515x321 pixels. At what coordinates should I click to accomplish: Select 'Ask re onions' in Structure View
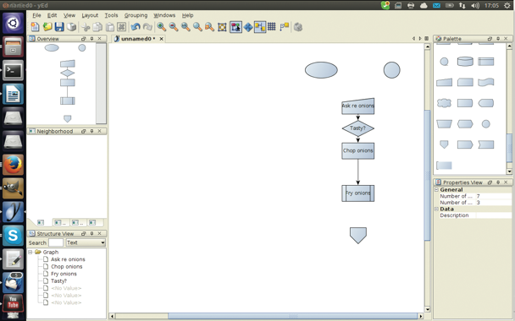[x=68, y=259]
